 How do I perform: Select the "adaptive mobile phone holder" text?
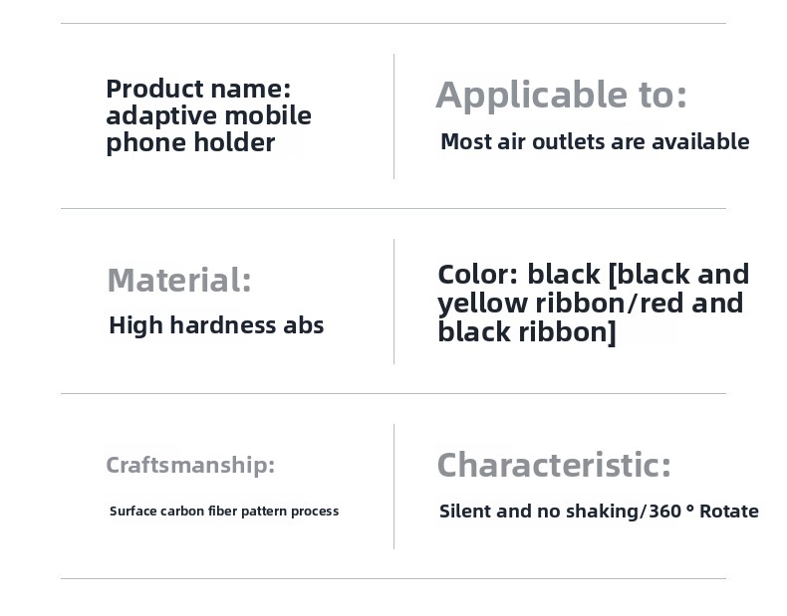[x=208, y=129]
